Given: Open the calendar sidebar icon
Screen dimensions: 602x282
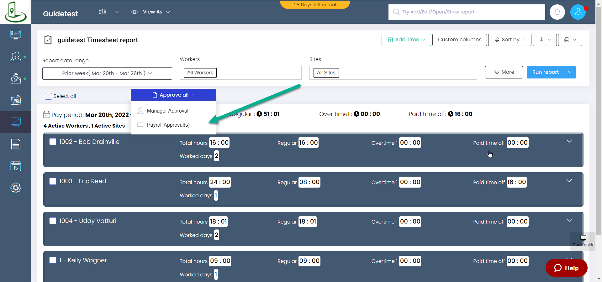Looking at the screenshot, I should click(16, 166).
